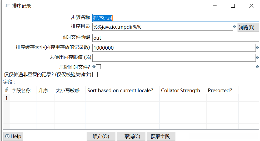Click the variable icon beside 排序目录 field

[234, 27]
